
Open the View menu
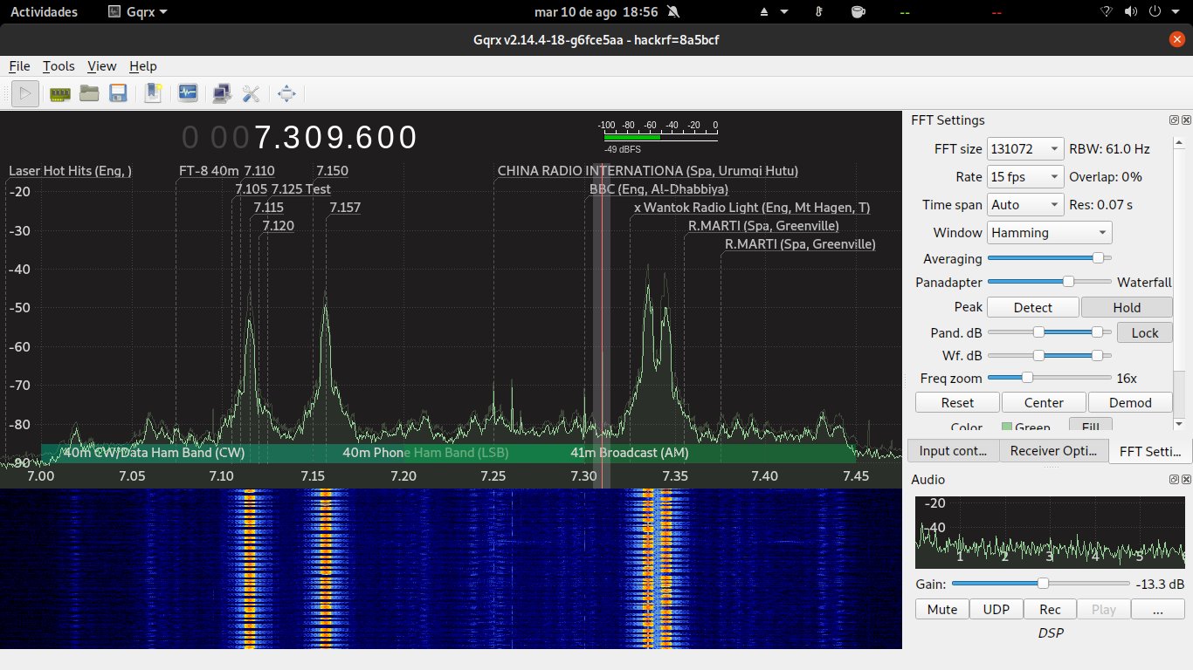pyautogui.click(x=101, y=65)
